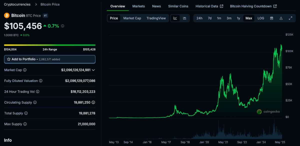Screen dimensions: 300x146
Task: Click the $104,004 range low value
Action: [10, 49]
